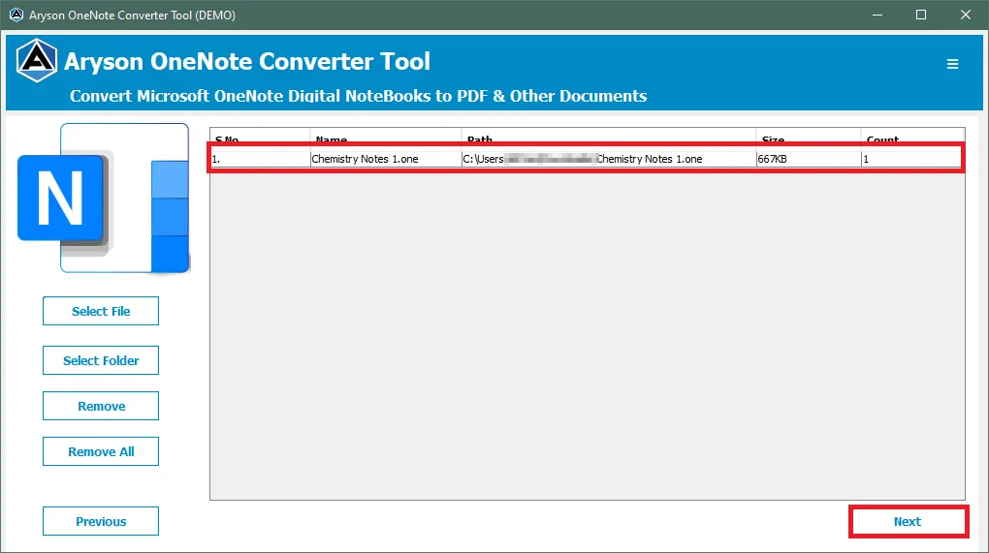Click the Select Folder button
Viewport: 989px width, 553px height.
101,360
